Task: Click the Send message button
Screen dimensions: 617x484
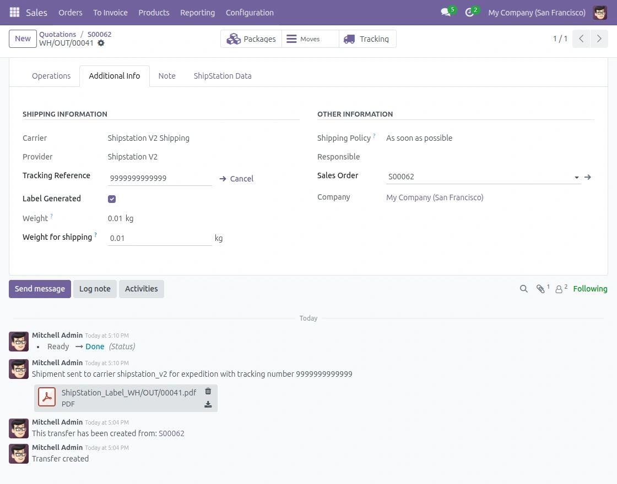Action: 40,289
